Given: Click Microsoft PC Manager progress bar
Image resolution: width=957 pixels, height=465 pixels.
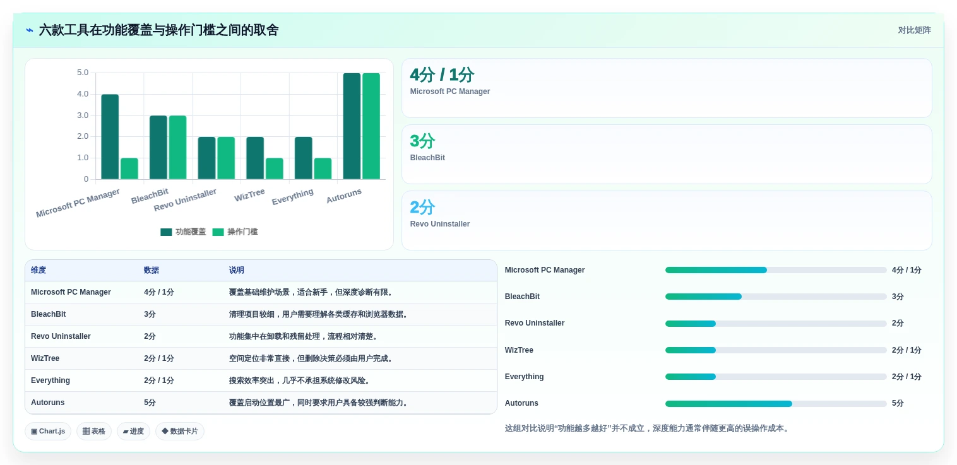Looking at the screenshot, I should [x=776, y=270].
